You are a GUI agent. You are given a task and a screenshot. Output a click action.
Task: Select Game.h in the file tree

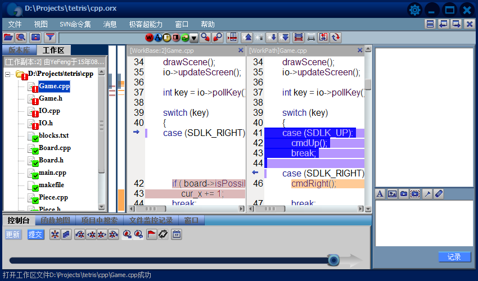[51, 98]
